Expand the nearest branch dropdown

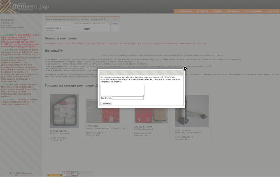90,24
